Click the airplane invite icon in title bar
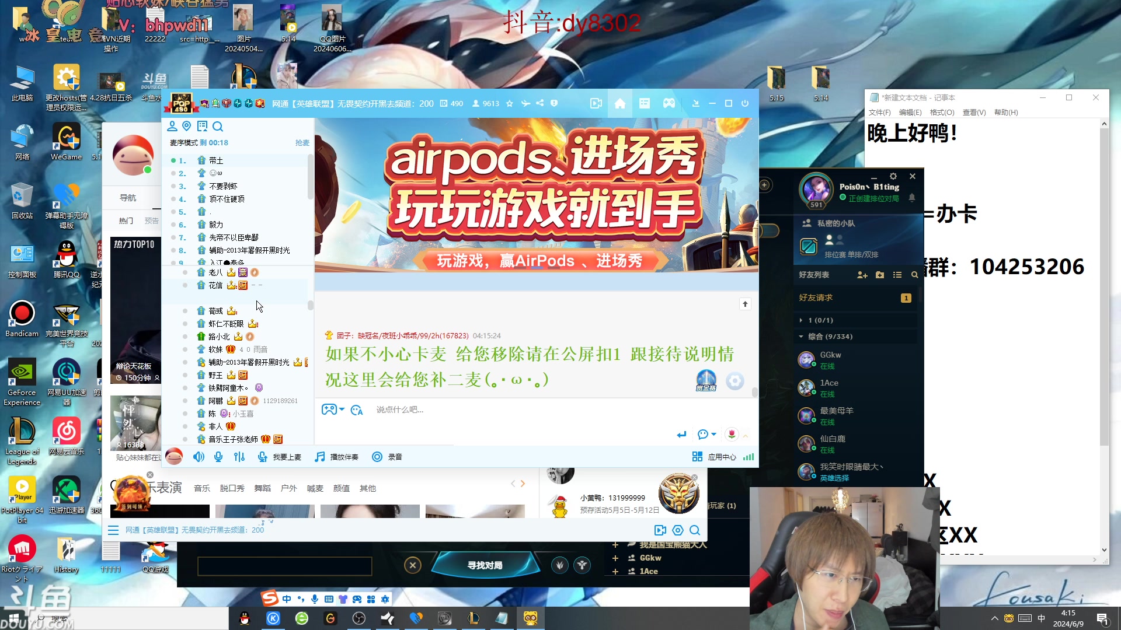 (x=525, y=103)
